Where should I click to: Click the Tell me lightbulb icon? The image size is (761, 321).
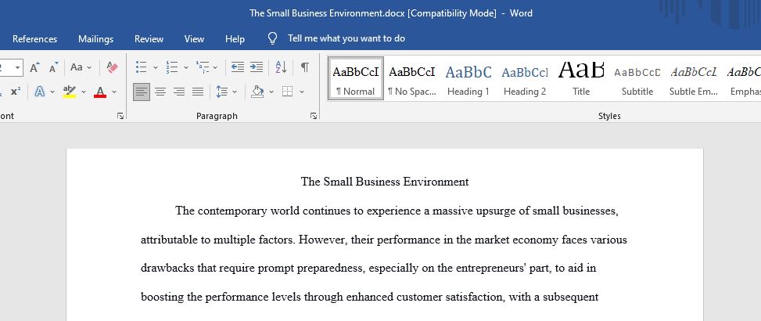click(273, 39)
